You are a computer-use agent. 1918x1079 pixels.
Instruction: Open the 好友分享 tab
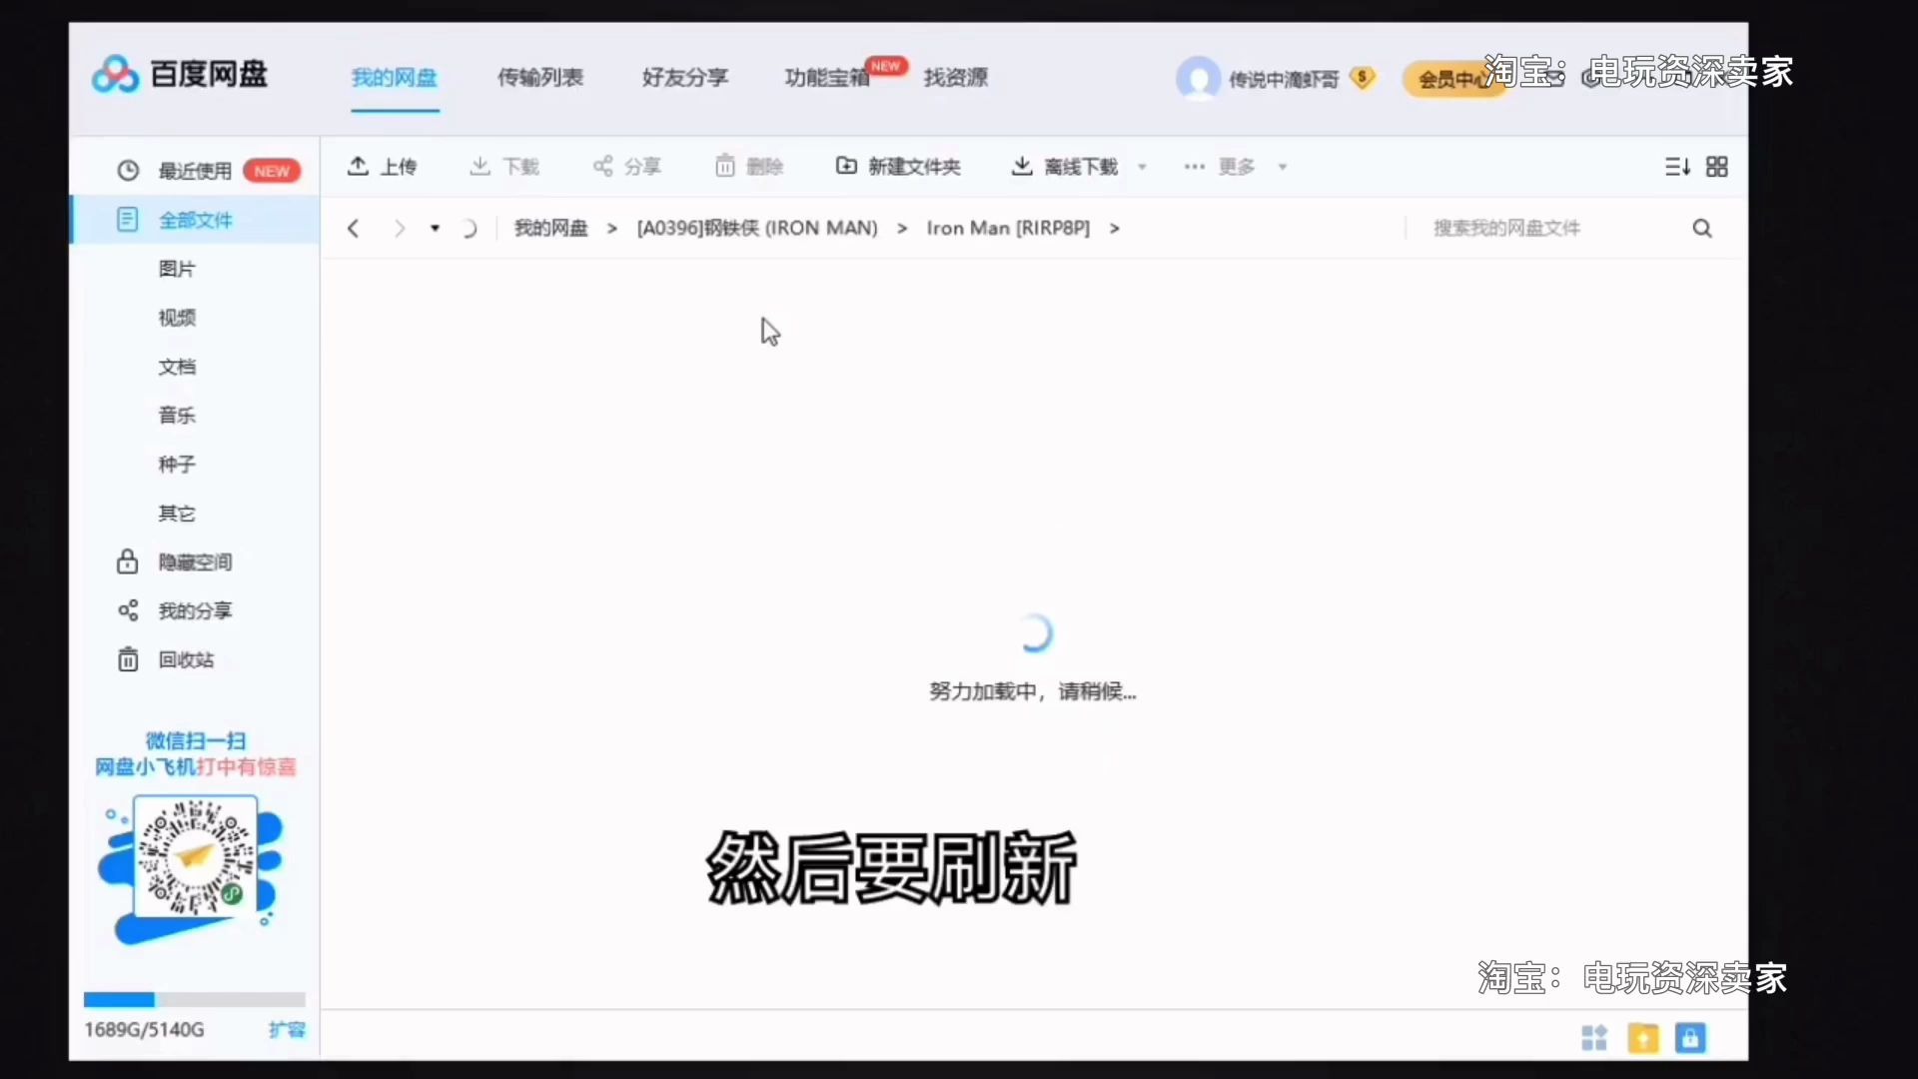[x=685, y=77]
